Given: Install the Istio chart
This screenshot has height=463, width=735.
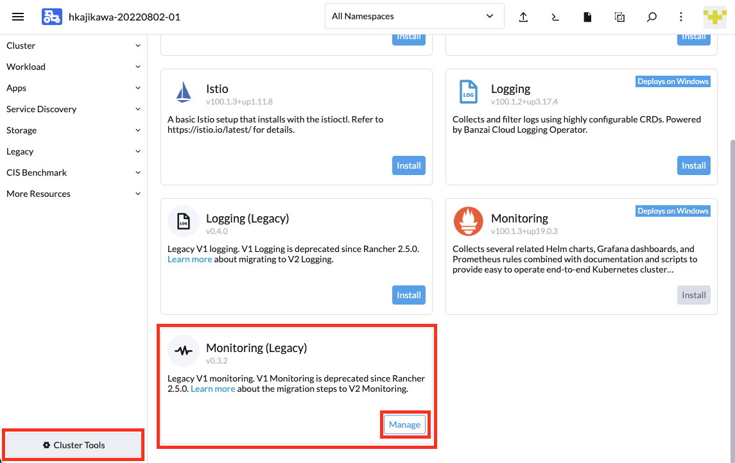Looking at the screenshot, I should 409,165.
